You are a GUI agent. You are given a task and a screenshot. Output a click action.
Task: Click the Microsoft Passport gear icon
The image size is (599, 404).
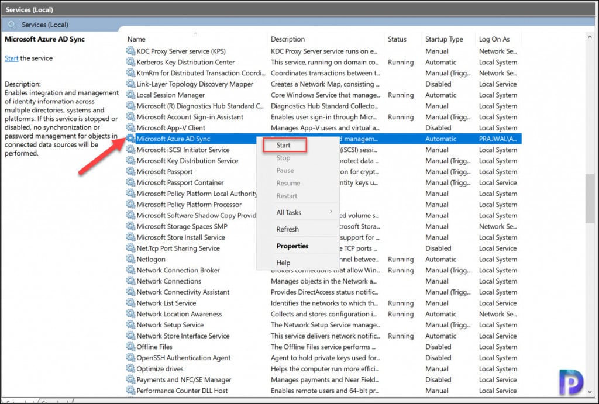[x=130, y=171]
